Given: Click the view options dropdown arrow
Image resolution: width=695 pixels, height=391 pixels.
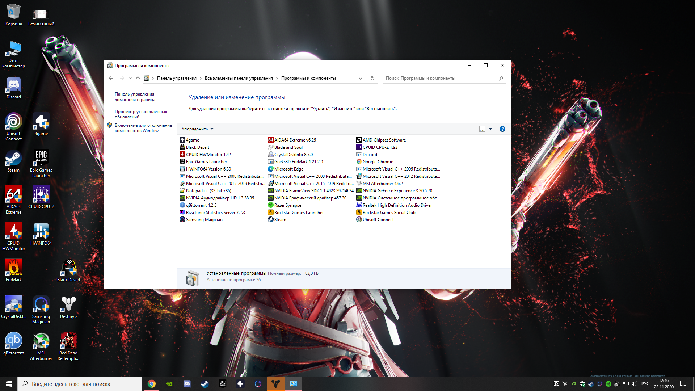Looking at the screenshot, I should click(x=491, y=129).
